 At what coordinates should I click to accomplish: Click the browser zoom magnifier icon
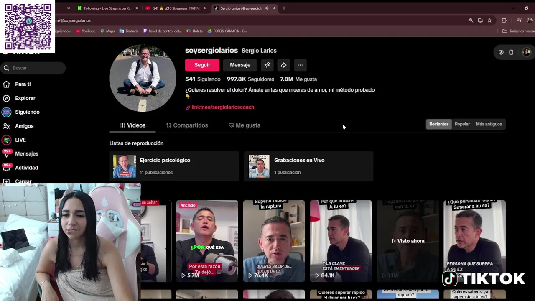click(471, 20)
